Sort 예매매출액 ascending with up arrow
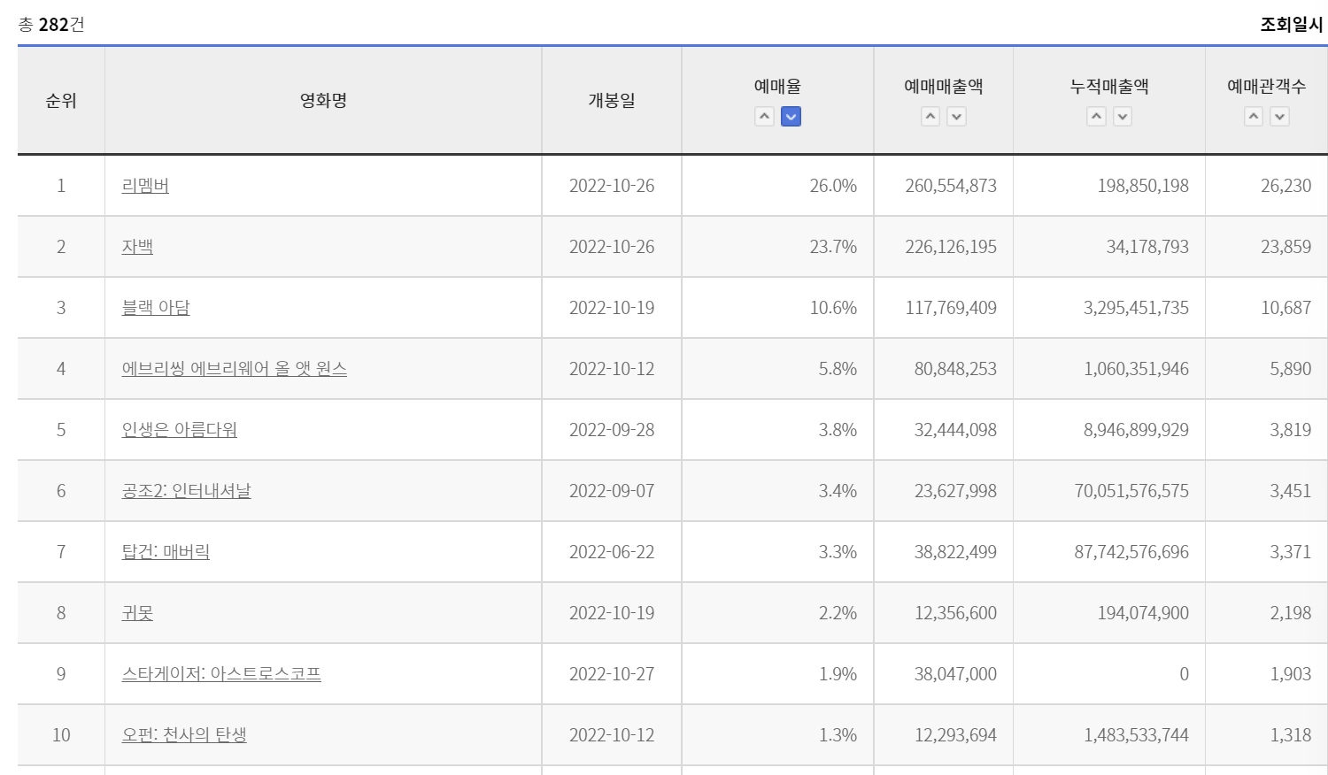 click(x=930, y=117)
